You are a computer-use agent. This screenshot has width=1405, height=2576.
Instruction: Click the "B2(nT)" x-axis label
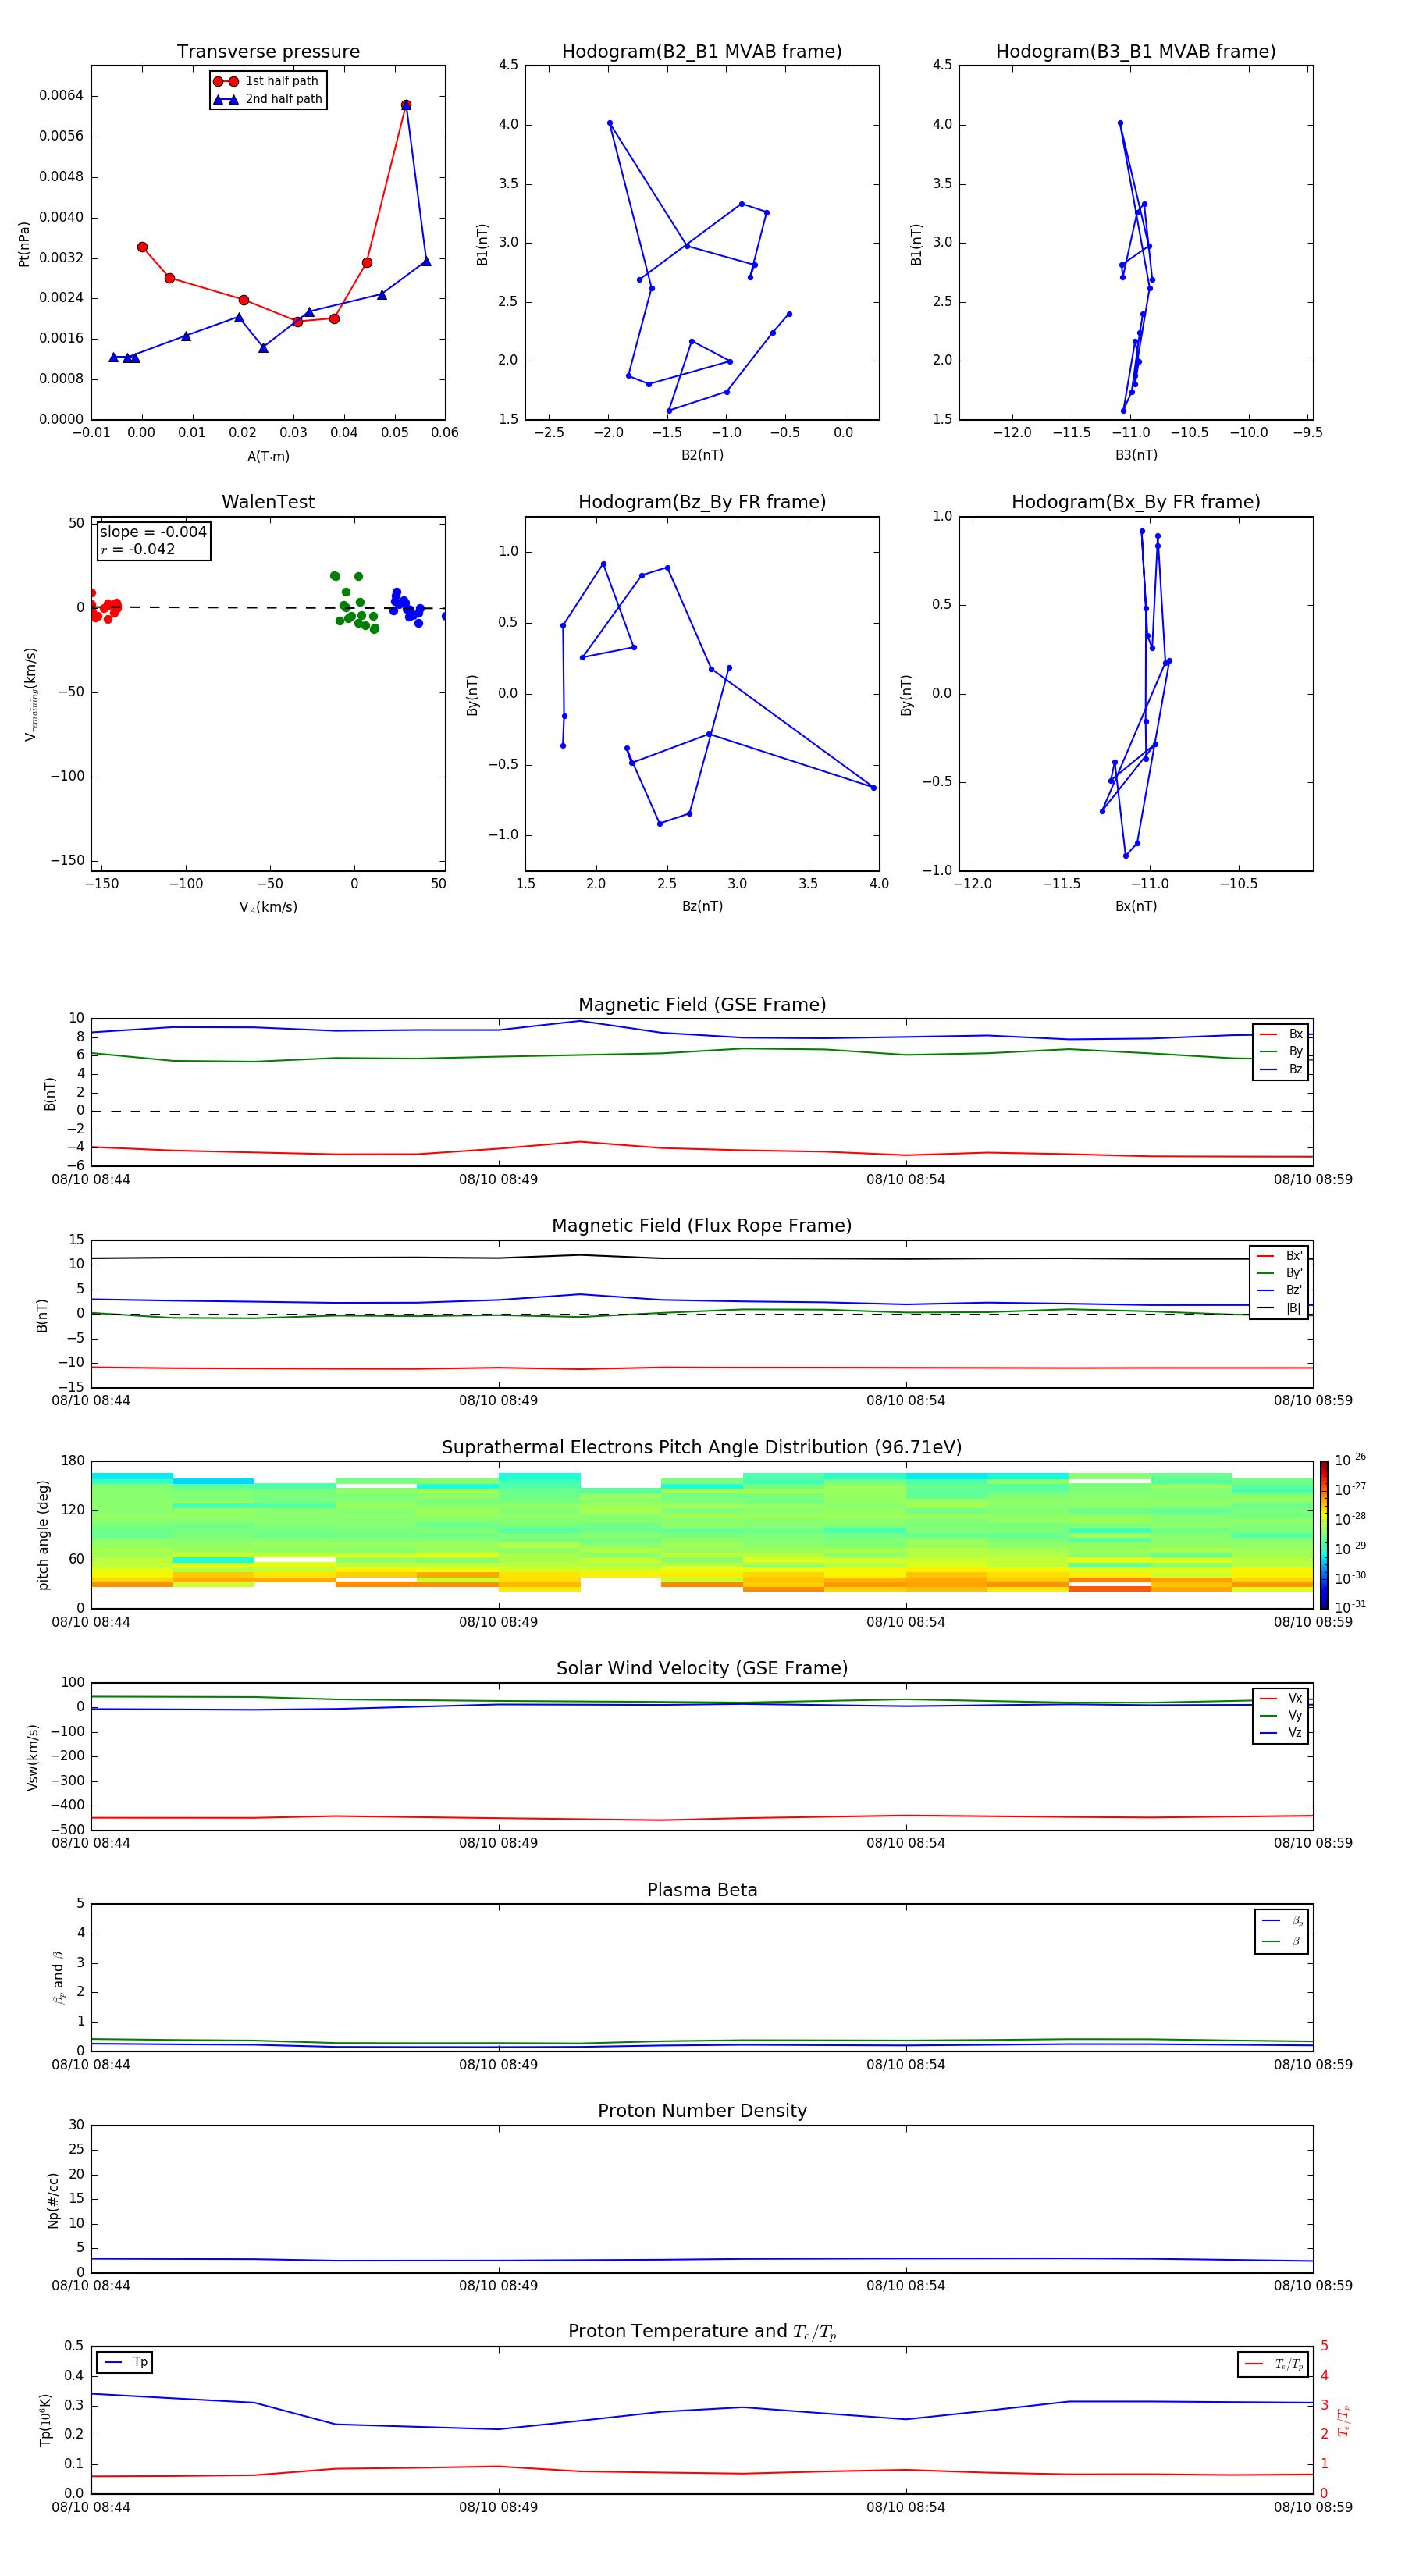coord(702,455)
